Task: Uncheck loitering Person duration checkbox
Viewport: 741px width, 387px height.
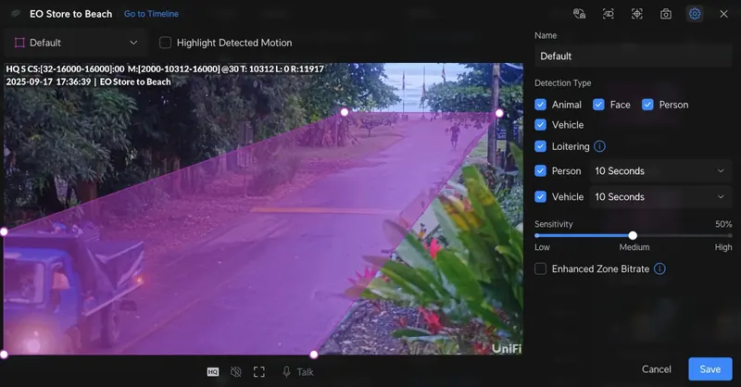Action: click(x=540, y=171)
